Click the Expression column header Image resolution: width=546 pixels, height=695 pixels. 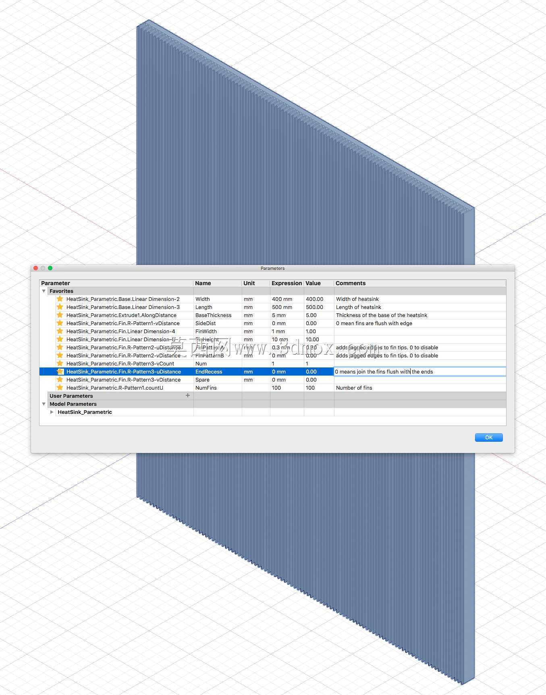(286, 283)
